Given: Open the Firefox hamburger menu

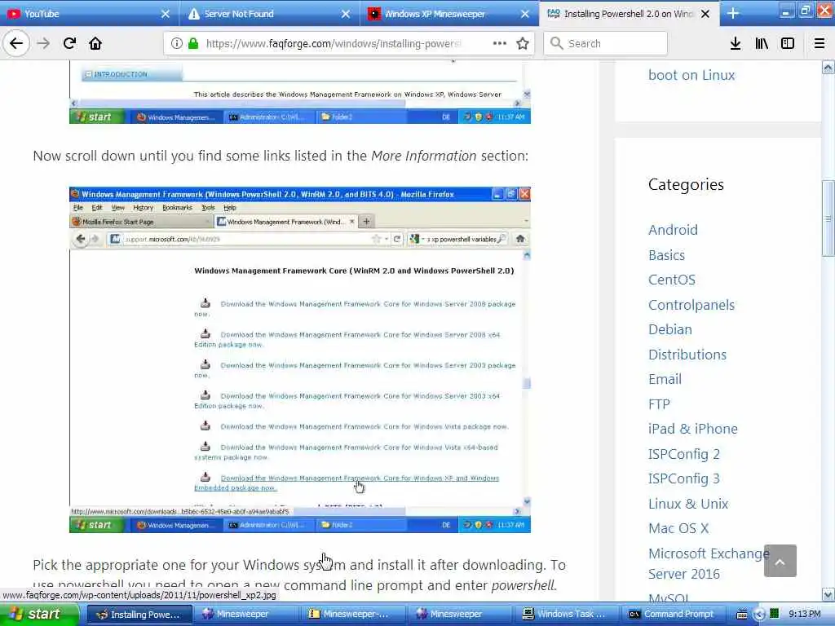Looking at the screenshot, I should [820, 43].
